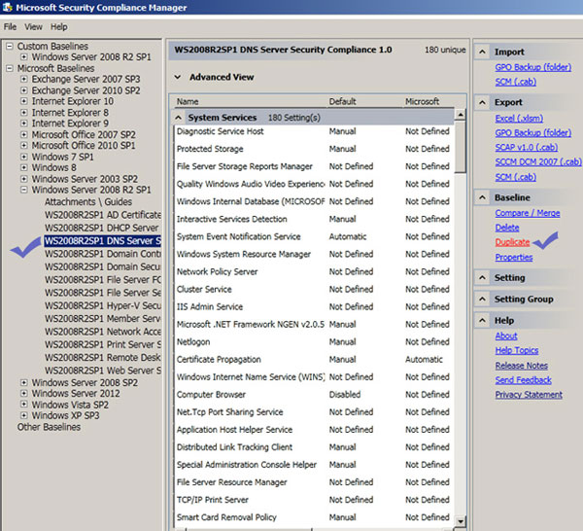Expand the Windows Server 2012 node
Screen dimensions: 583x531
(23, 393)
